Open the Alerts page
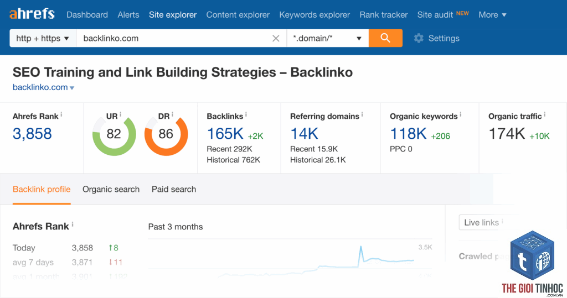The width and height of the screenshot is (567, 298). pyautogui.click(x=128, y=15)
